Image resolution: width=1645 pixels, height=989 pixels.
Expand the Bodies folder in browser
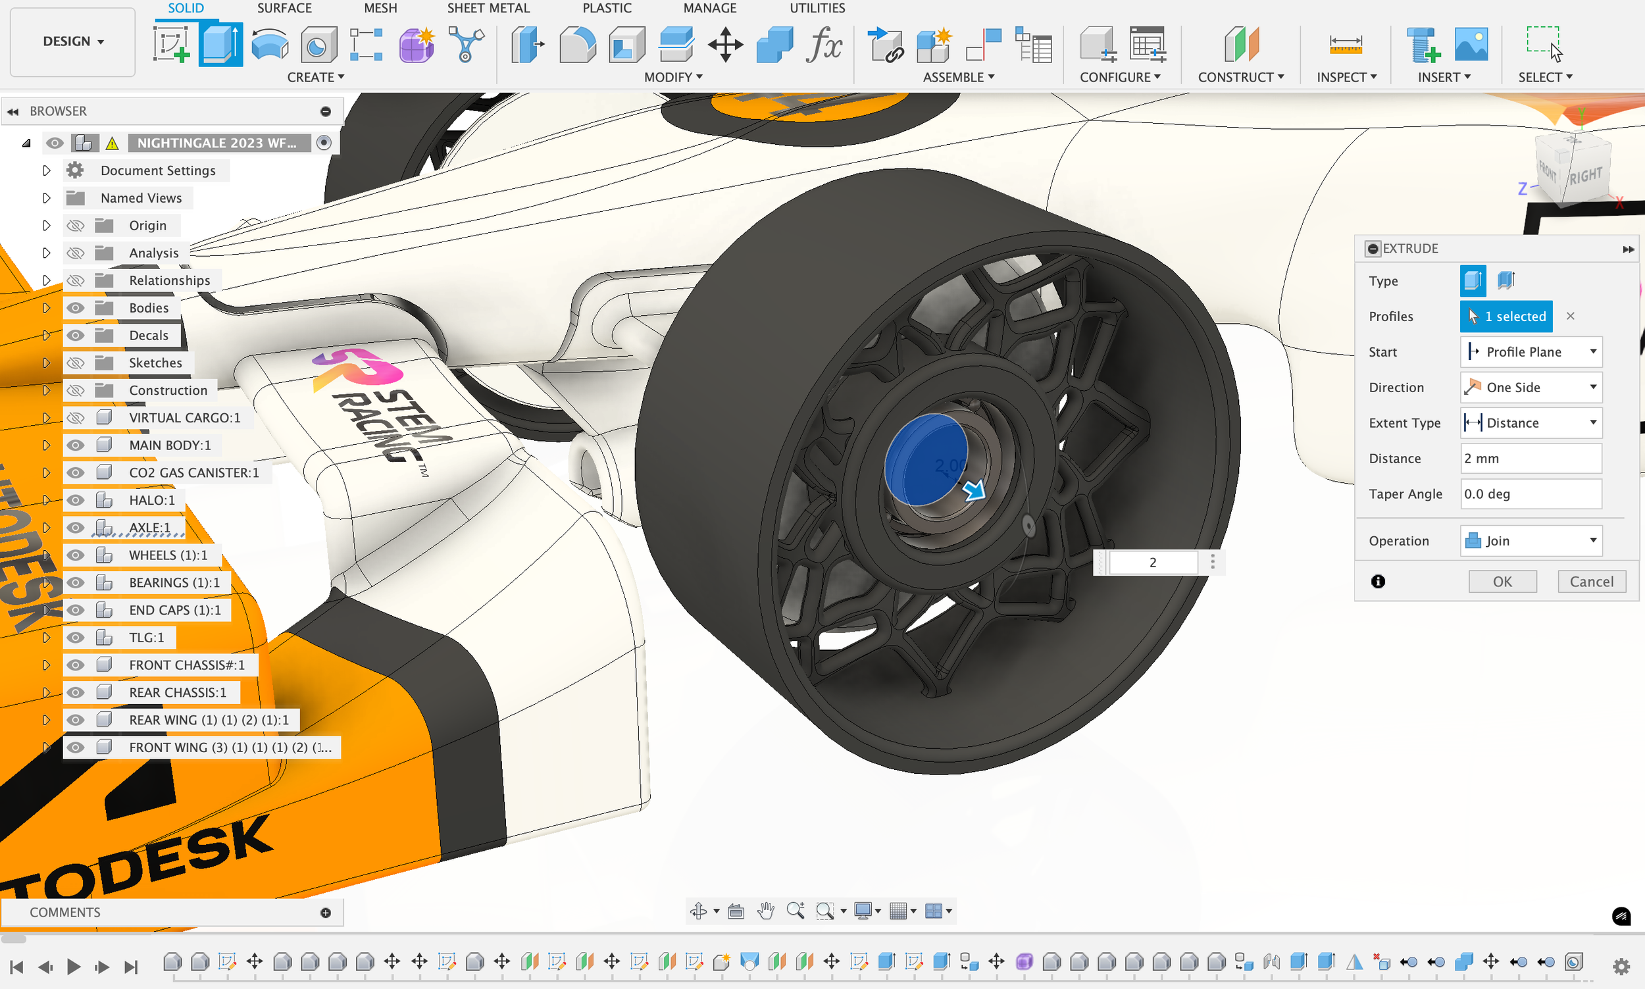click(46, 308)
